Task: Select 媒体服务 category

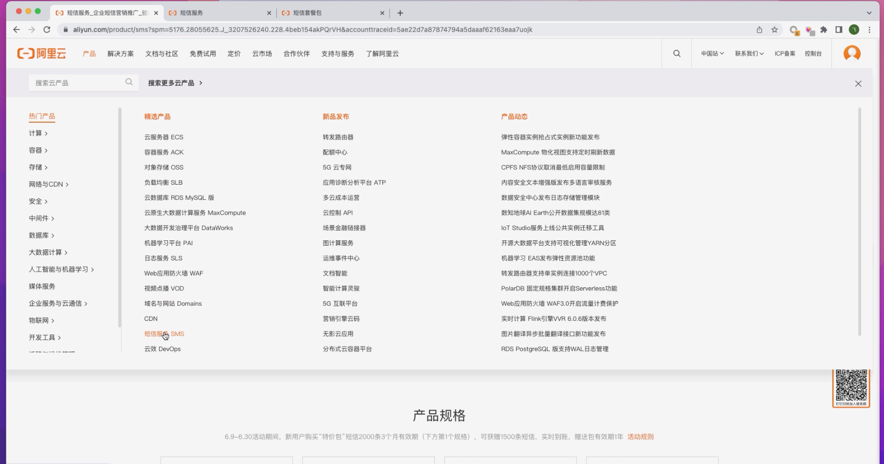Action: point(42,286)
